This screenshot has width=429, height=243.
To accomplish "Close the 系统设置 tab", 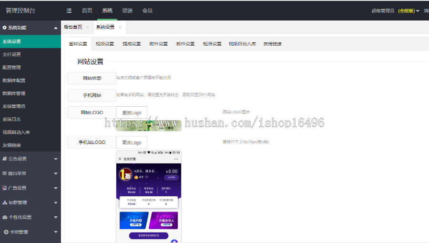I will (120, 27).
